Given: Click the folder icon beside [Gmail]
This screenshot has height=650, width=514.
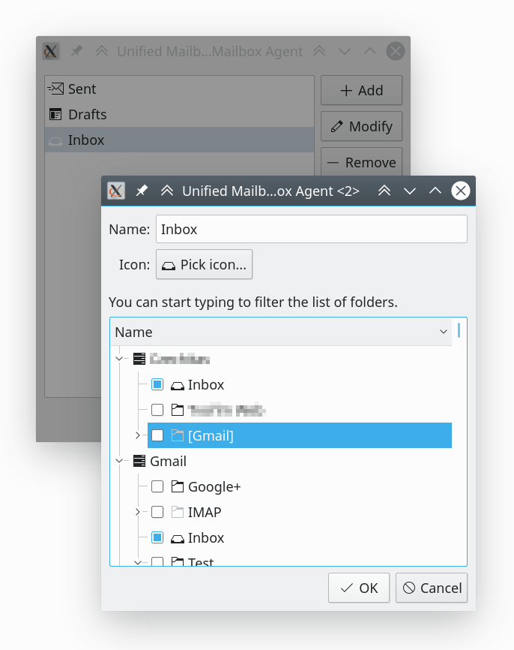Looking at the screenshot, I should 178,435.
